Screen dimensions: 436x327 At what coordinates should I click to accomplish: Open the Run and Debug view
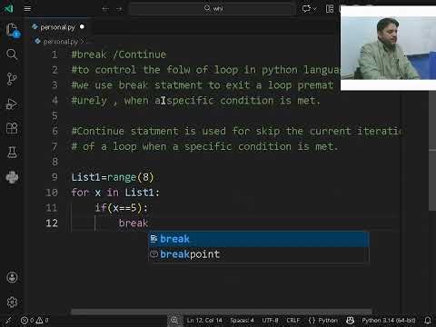[12, 104]
